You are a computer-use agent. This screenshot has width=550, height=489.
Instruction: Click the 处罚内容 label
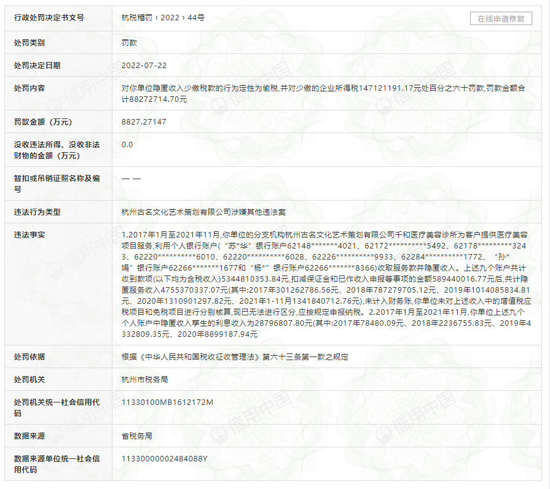click(x=29, y=88)
